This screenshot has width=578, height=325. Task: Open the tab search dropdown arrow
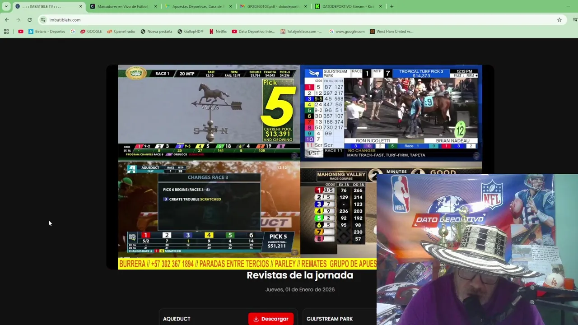(x=6, y=6)
